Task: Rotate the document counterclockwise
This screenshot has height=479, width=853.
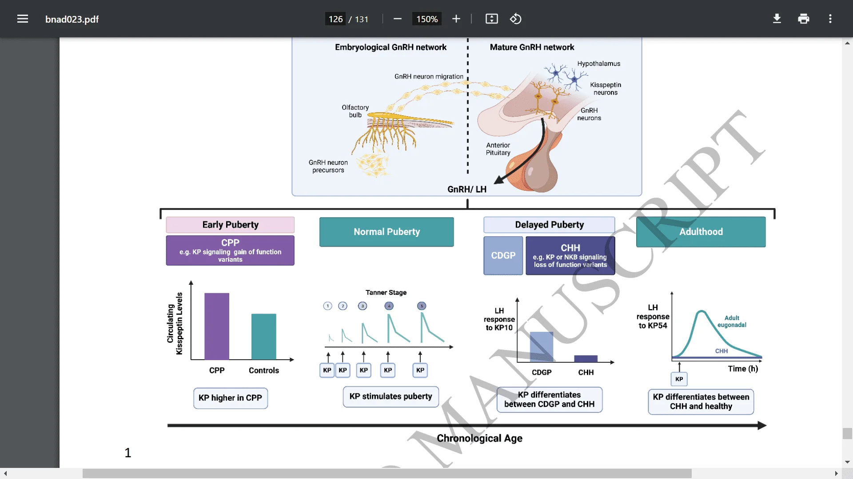Action: click(515, 19)
